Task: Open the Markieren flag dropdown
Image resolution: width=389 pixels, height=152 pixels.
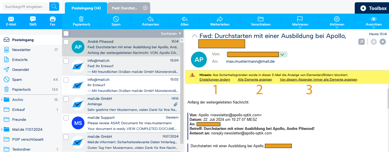Action: point(300,22)
